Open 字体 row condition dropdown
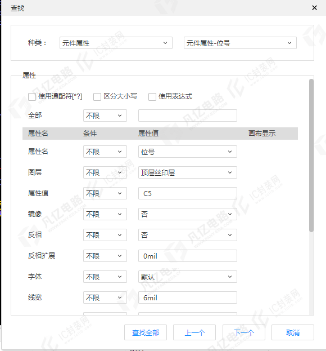326x351 pixels. pyautogui.click(x=105, y=277)
